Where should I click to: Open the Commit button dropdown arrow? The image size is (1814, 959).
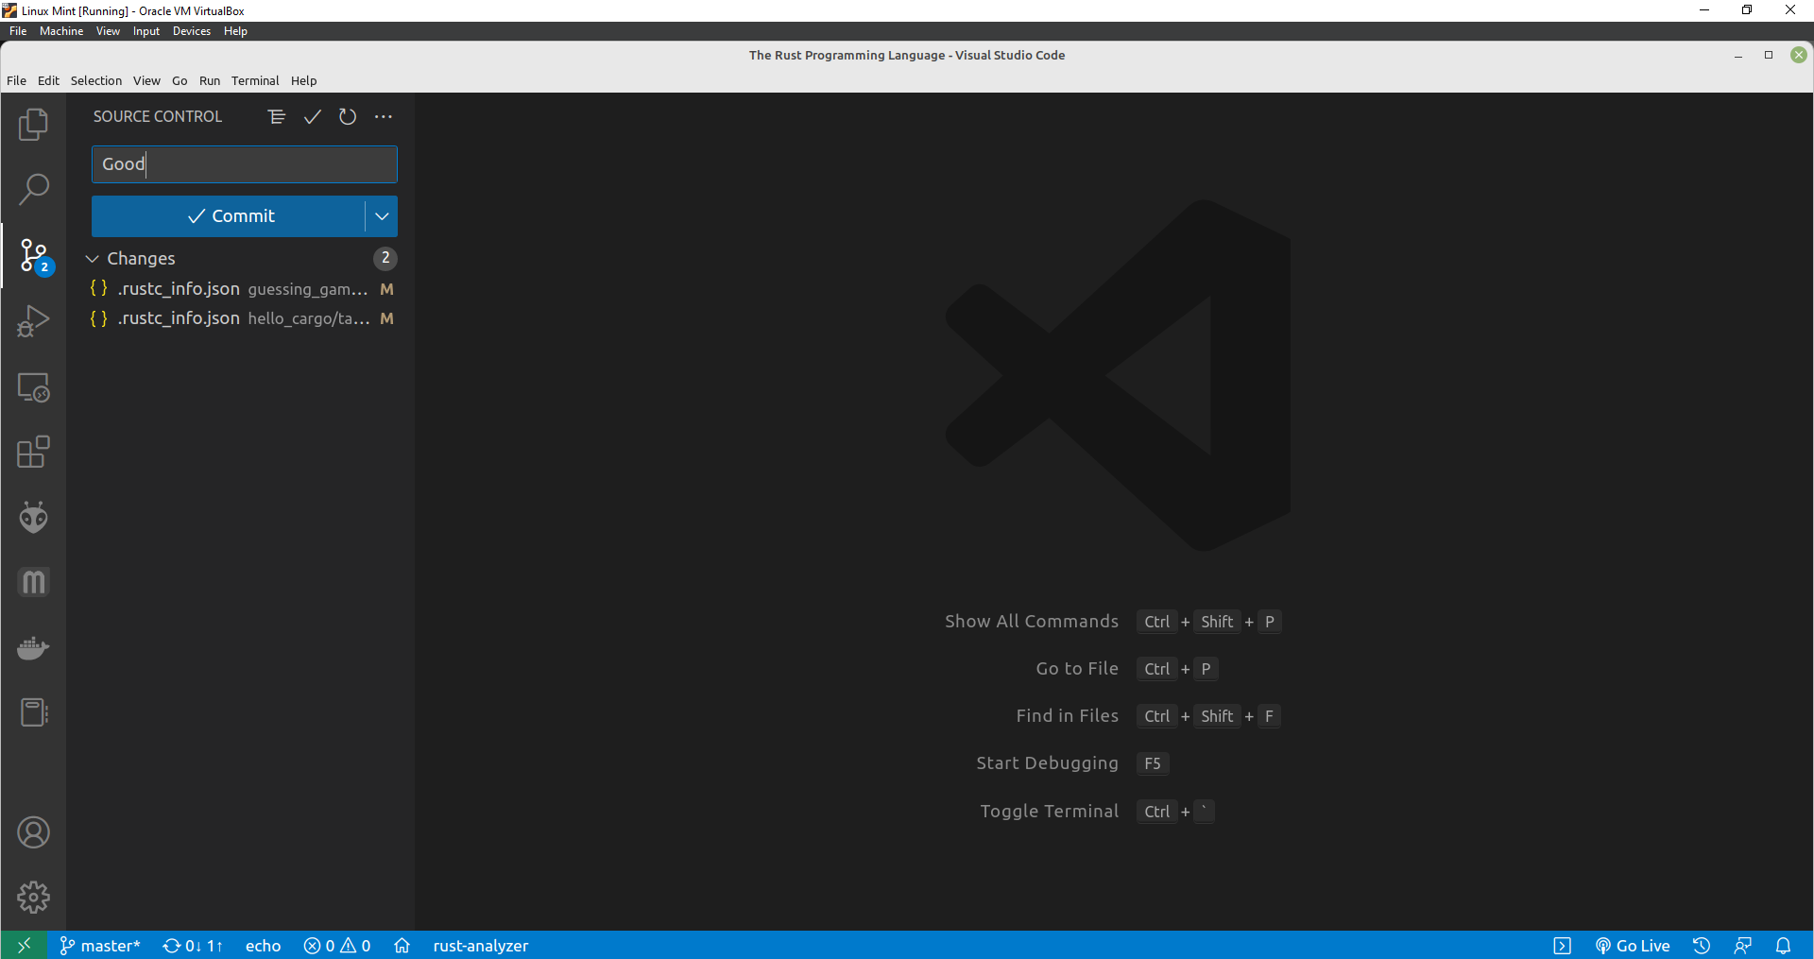(x=382, y=216)
